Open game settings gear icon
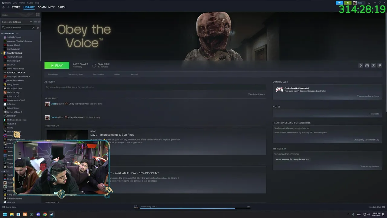This screenshot has height=218, width=387. (360, 65)
